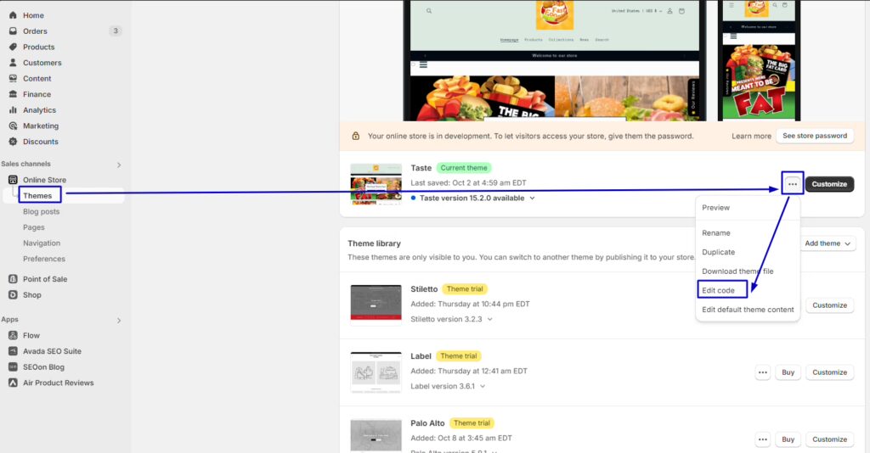The width and height of the screenshot is (870, 453).
Task: Click the Discounts badge icon
Action: pos(13,142)
